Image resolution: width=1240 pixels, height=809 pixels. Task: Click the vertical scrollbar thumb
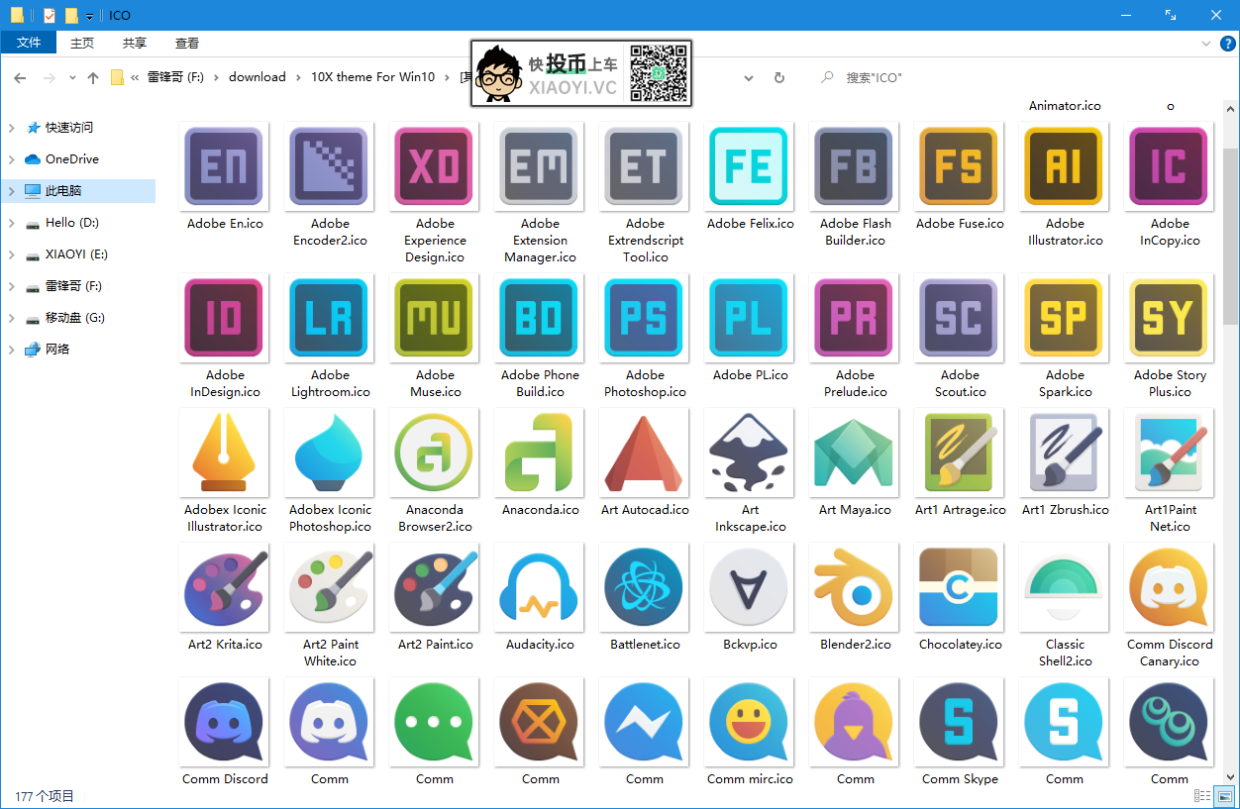(1231, 236)
